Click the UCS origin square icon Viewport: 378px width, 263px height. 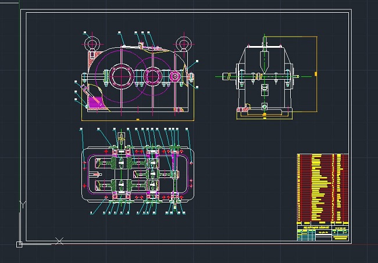[19, 244]
